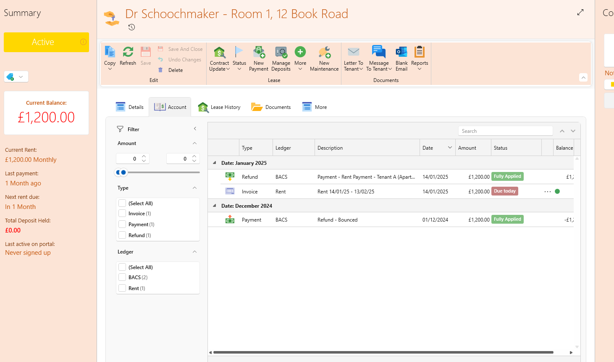Collapse the Ledger filter section

194,252
